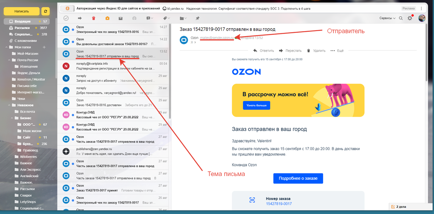Click the barcode icon near Номер заказа
434x214 pixels.
click(252, 200)
